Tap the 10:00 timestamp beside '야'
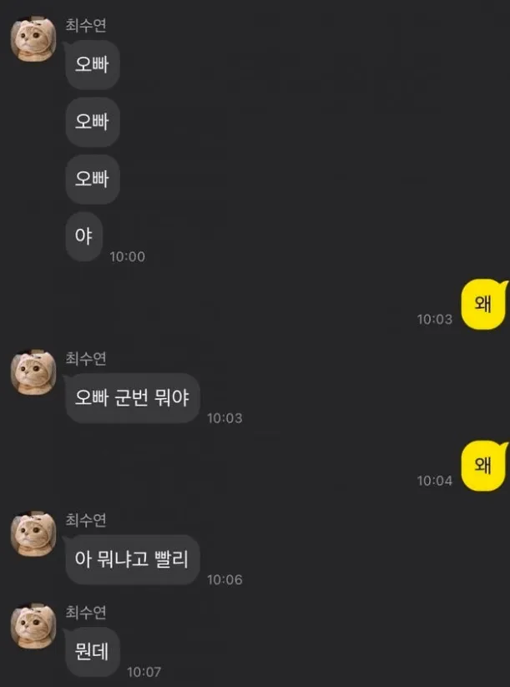 (x=128, y=257)
